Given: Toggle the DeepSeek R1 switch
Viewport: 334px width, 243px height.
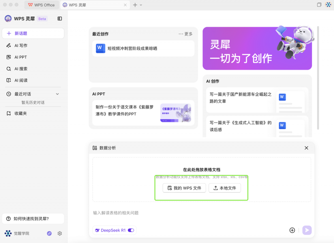Looking at the screenshot, I should 131,230.
